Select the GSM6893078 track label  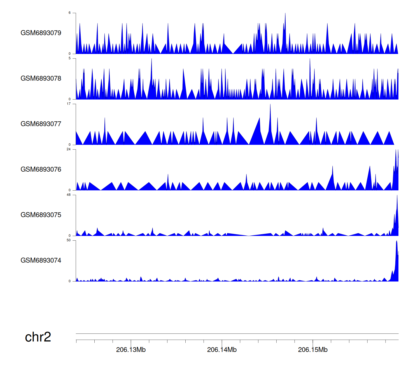41,79
